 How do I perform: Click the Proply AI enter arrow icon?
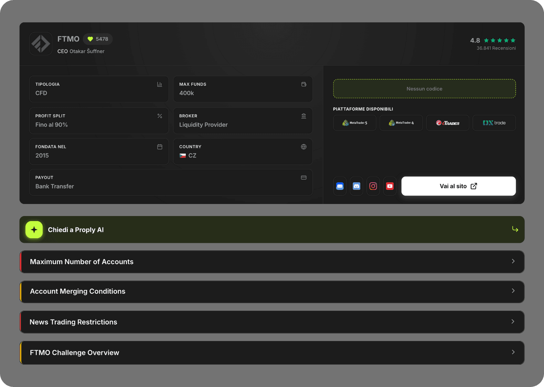coord(515,229)
